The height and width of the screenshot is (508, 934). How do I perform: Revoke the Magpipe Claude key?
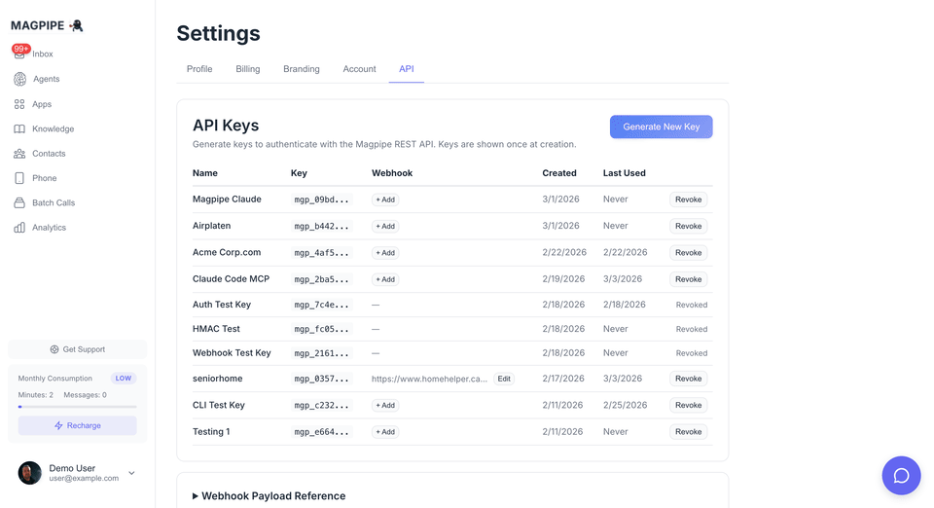tap(689, 200)
